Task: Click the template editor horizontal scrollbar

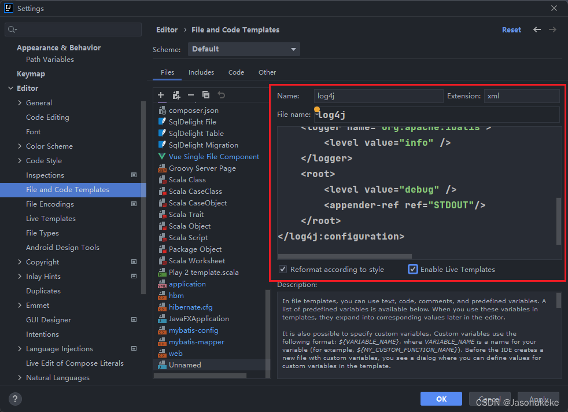Action: [345, 256]
